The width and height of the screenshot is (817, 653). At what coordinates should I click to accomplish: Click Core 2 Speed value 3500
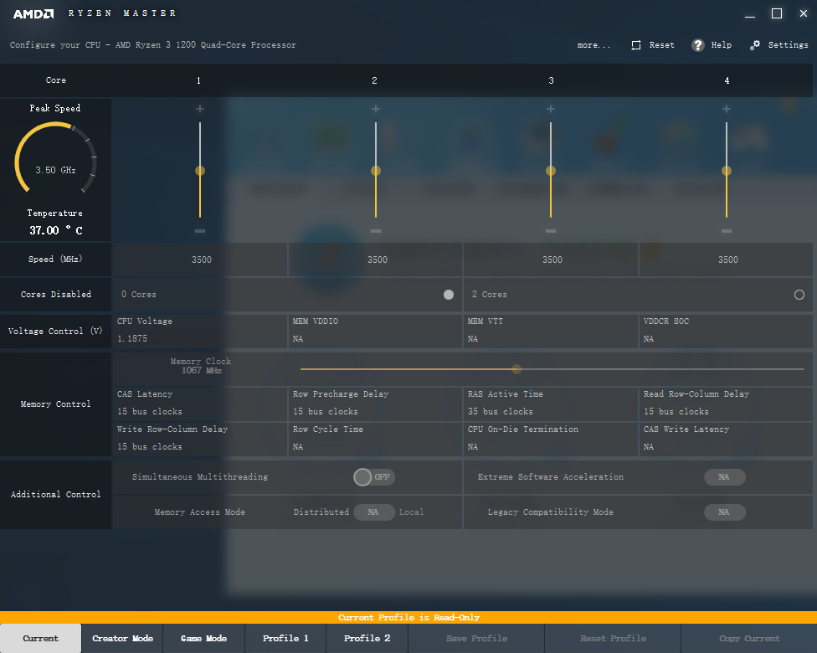tap(378, 260)
